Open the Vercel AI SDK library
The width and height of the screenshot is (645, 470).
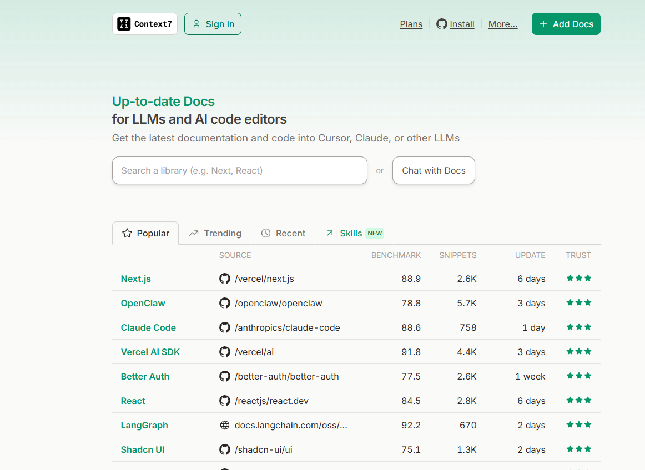(x=150, y=352)
